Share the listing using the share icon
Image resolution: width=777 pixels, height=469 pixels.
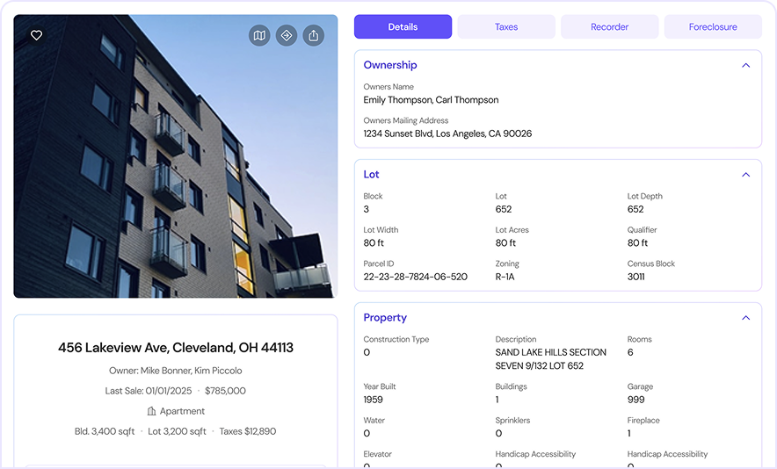click(x=314, y=35)
